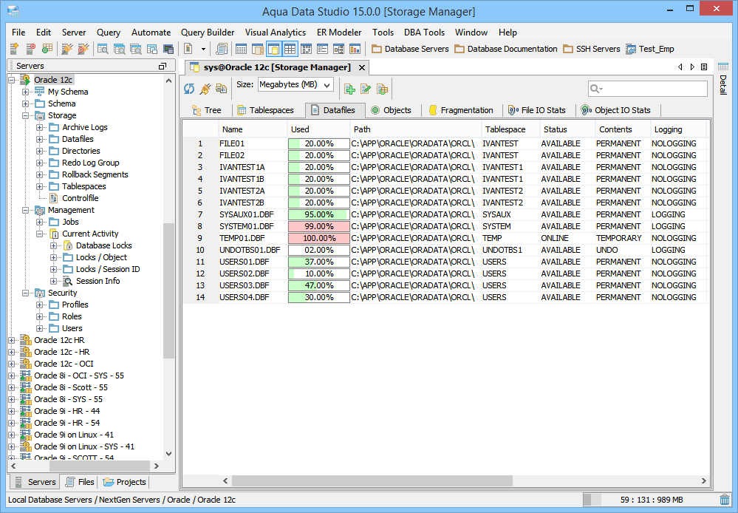
Task: Open the SSH Servers folder shortcut
Action: click(592, 49)
